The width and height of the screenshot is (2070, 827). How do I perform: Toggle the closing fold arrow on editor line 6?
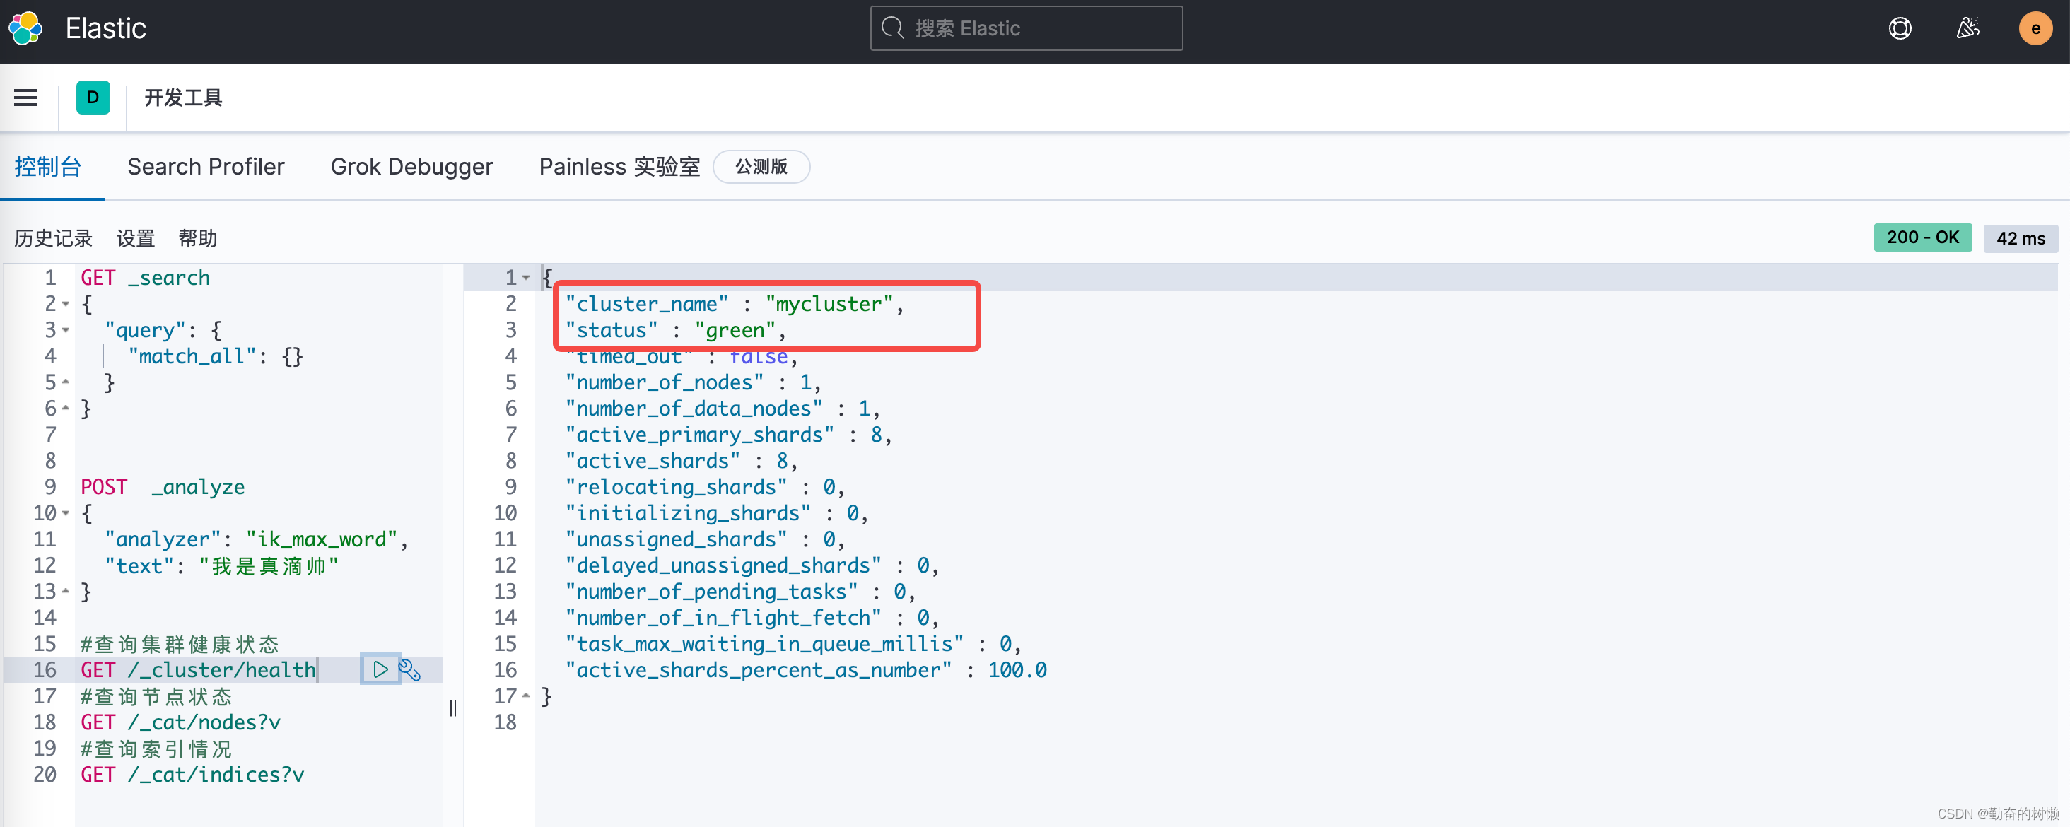click(66, 409)
